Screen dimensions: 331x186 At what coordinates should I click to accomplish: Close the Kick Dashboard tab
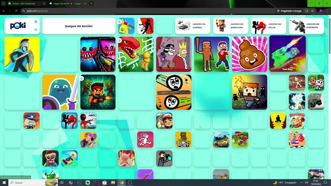click(44, 4)
